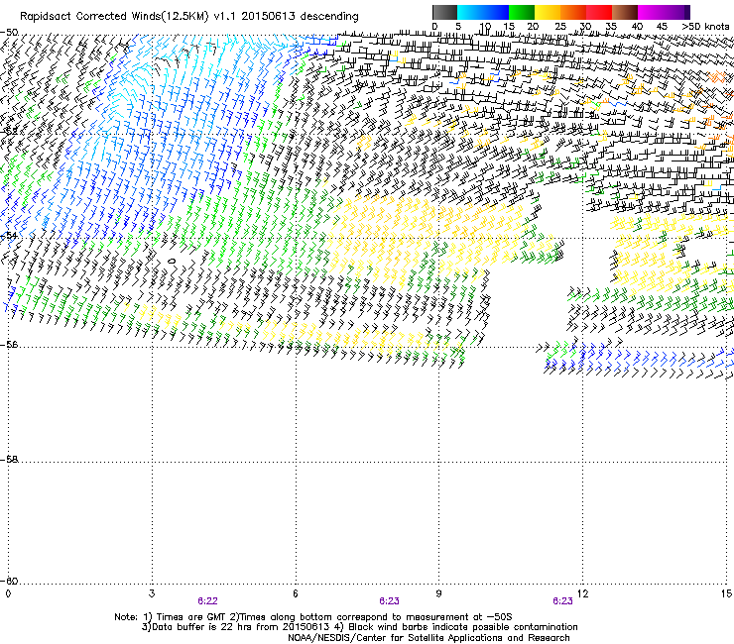Click the legend value '45' under the color bar

(x=662, y=27)
